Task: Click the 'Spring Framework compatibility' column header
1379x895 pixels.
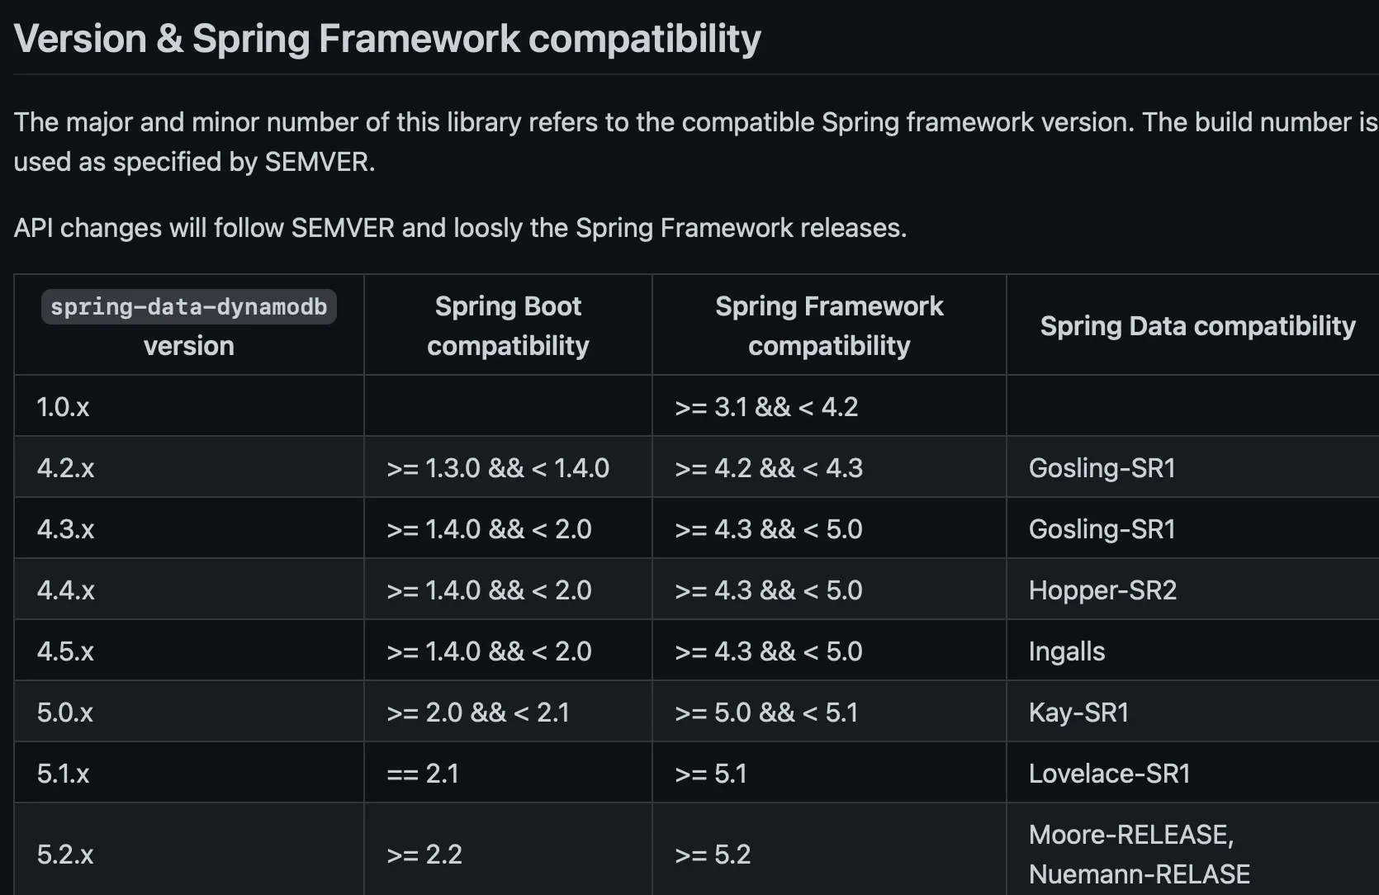Action: point(828,325)
